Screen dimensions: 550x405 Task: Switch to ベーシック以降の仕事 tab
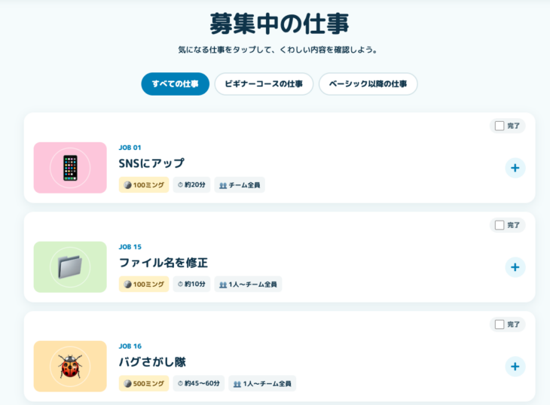[x=368, y=84]
